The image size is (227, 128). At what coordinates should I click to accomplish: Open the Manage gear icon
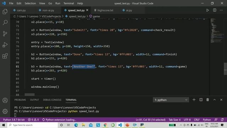coord(5,111)
